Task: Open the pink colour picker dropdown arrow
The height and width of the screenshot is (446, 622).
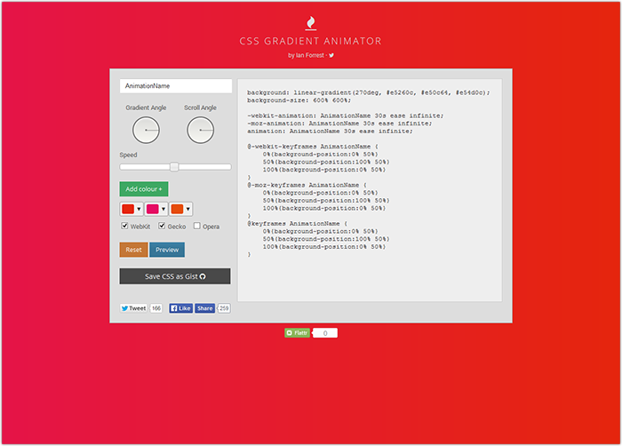Action: pos(163,209)
